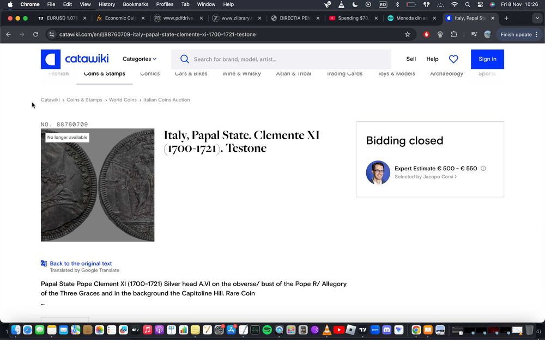
Task: Click the Finish update button
Action: click(516, 34)
